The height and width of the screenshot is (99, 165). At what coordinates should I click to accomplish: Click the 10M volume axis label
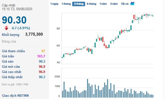[57, 86]
